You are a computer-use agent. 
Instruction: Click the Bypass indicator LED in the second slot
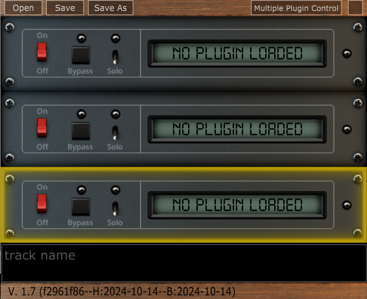coord(81,114)
